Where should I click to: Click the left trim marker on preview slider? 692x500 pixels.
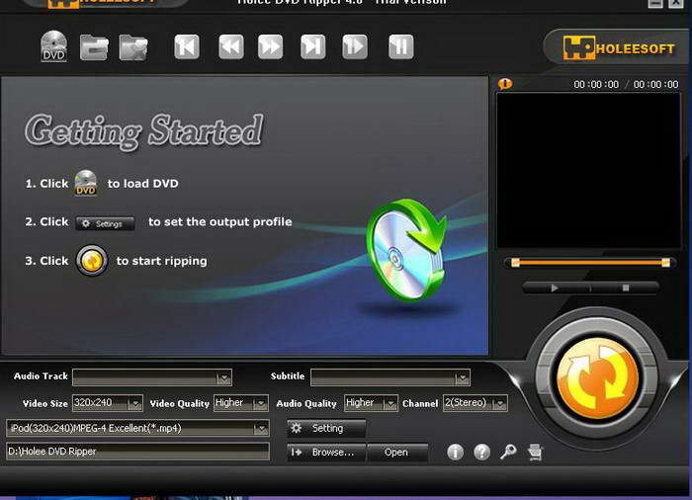515,263
